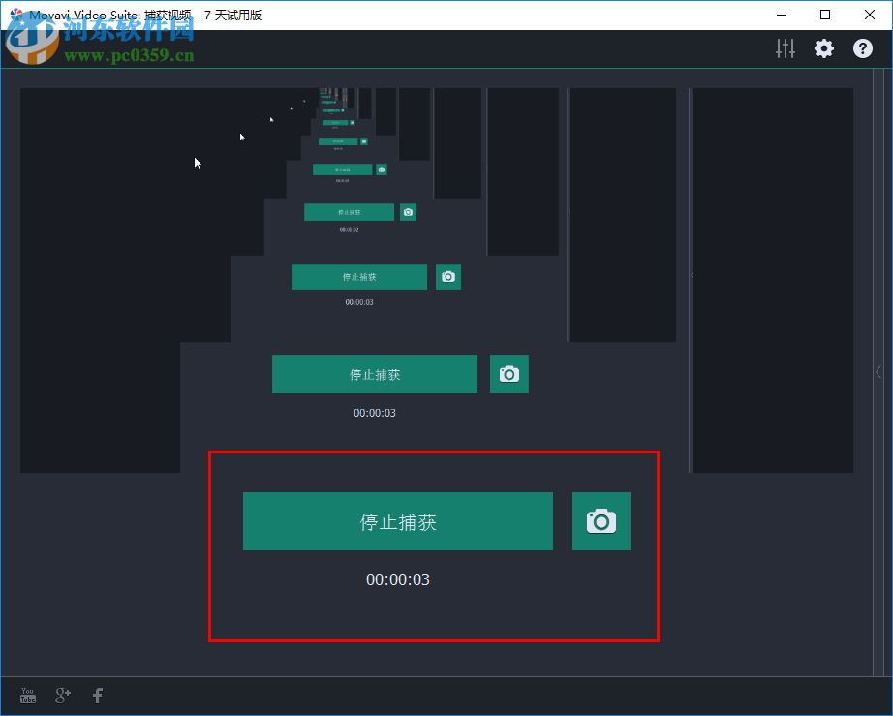
Task: Click the camera icon beside the medium stop button
Action: [509, 374]
